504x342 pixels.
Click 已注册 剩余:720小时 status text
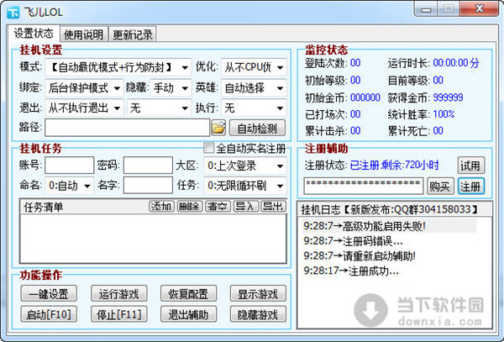394,166
